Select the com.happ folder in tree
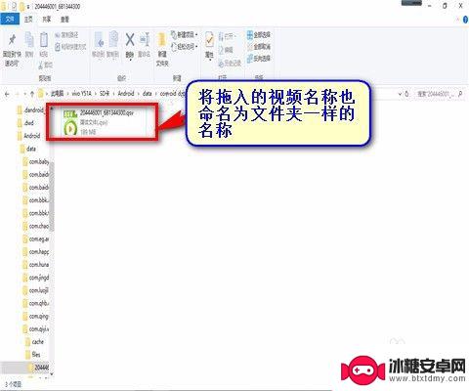This screenshot has height=391, width=469. pos(36,252)
